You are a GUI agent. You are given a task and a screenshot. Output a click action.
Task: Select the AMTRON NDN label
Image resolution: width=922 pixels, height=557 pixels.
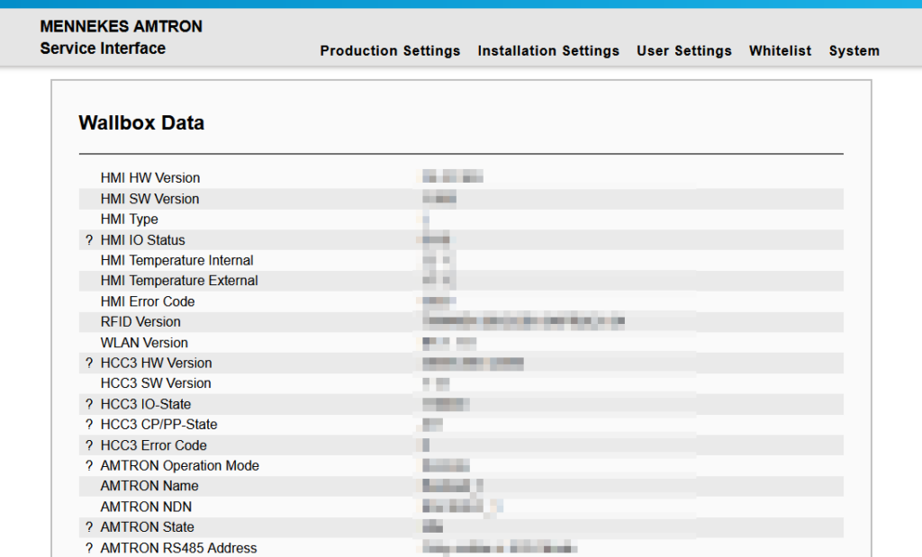tap(146, 507)
